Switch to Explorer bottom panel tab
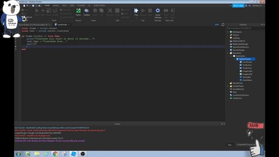Screen dimensions: 279x157 (x=230, y=145)
